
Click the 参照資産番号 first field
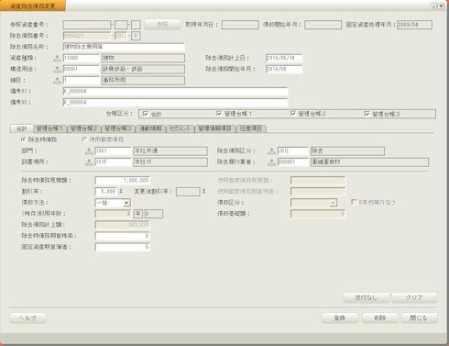pos(87,25)
